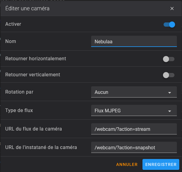Image resolution: width=182 pixels, height=172 pixels.
Task: Click the Rotation par label
Action: click(x=20, y=92)
